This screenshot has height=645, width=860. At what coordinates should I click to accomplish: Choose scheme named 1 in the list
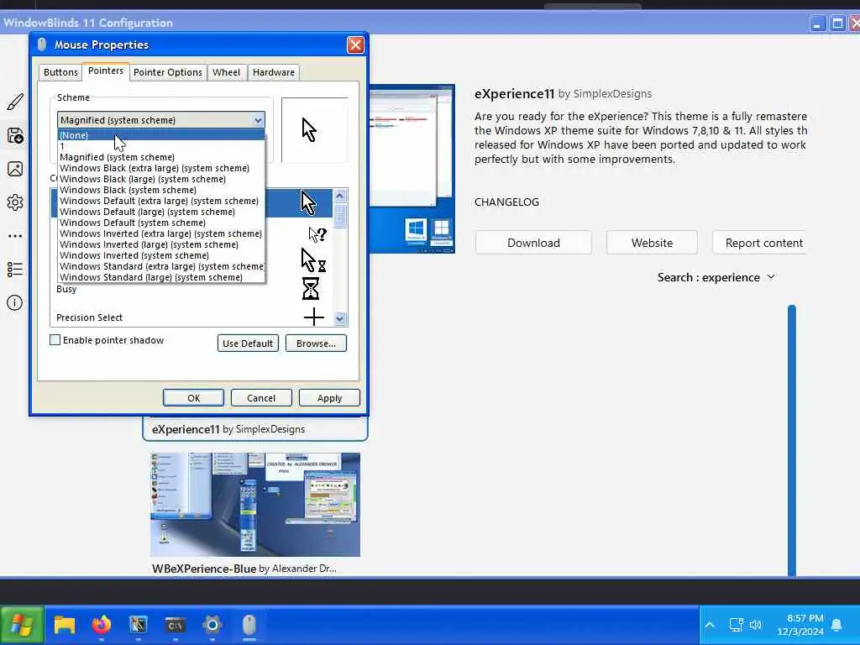(x=161, y=146)
